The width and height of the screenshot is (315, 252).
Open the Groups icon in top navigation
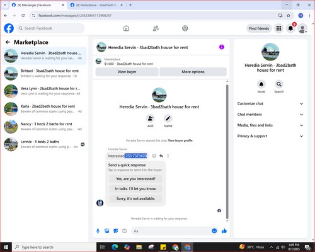coord(185,28)
